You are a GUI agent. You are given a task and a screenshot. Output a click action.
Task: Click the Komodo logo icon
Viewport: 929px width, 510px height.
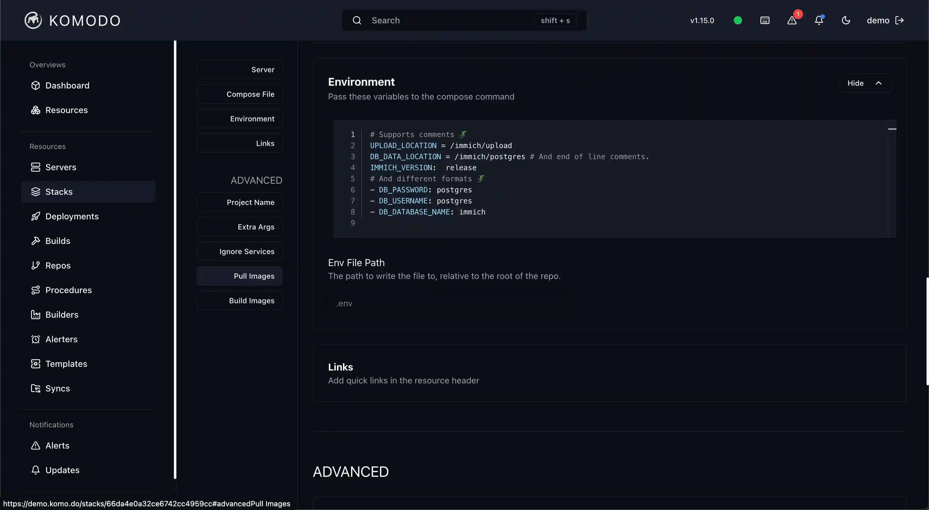[33, 21]
